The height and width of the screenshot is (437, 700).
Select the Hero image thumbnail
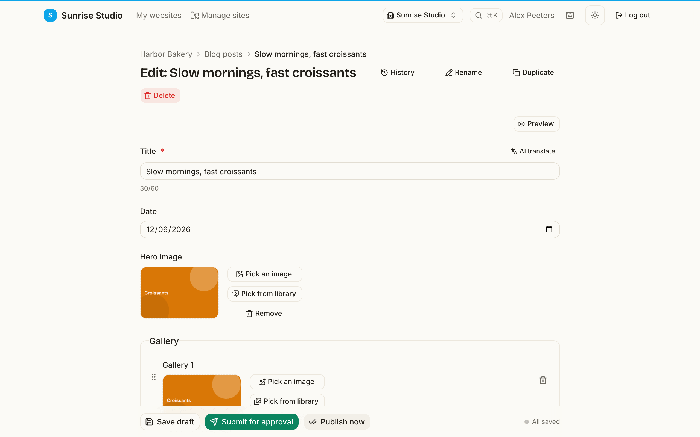click(179, 293)
